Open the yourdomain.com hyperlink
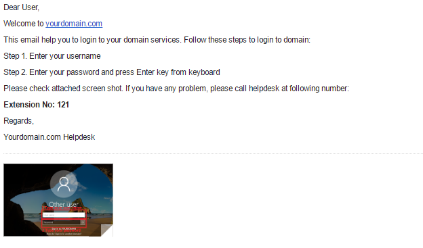This screenshot has height=248, width=423. pos(74,24)
